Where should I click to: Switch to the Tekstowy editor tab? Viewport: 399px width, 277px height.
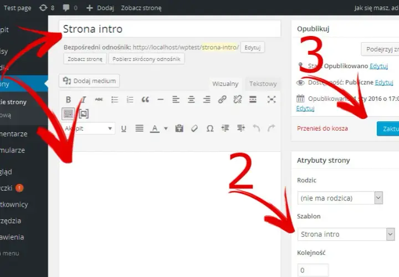point(263,84)
